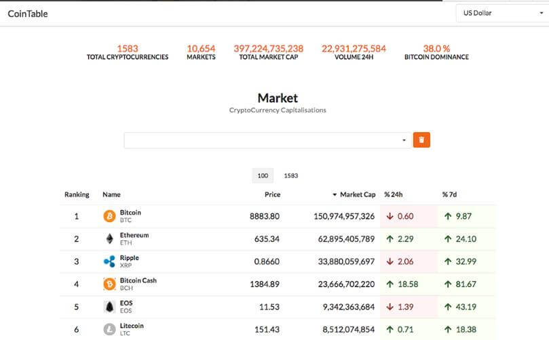This screenshot has width=549, height=340.
Task: Click Bitcoin Cash's green 7d up arrow
Action: pos(448,284)
